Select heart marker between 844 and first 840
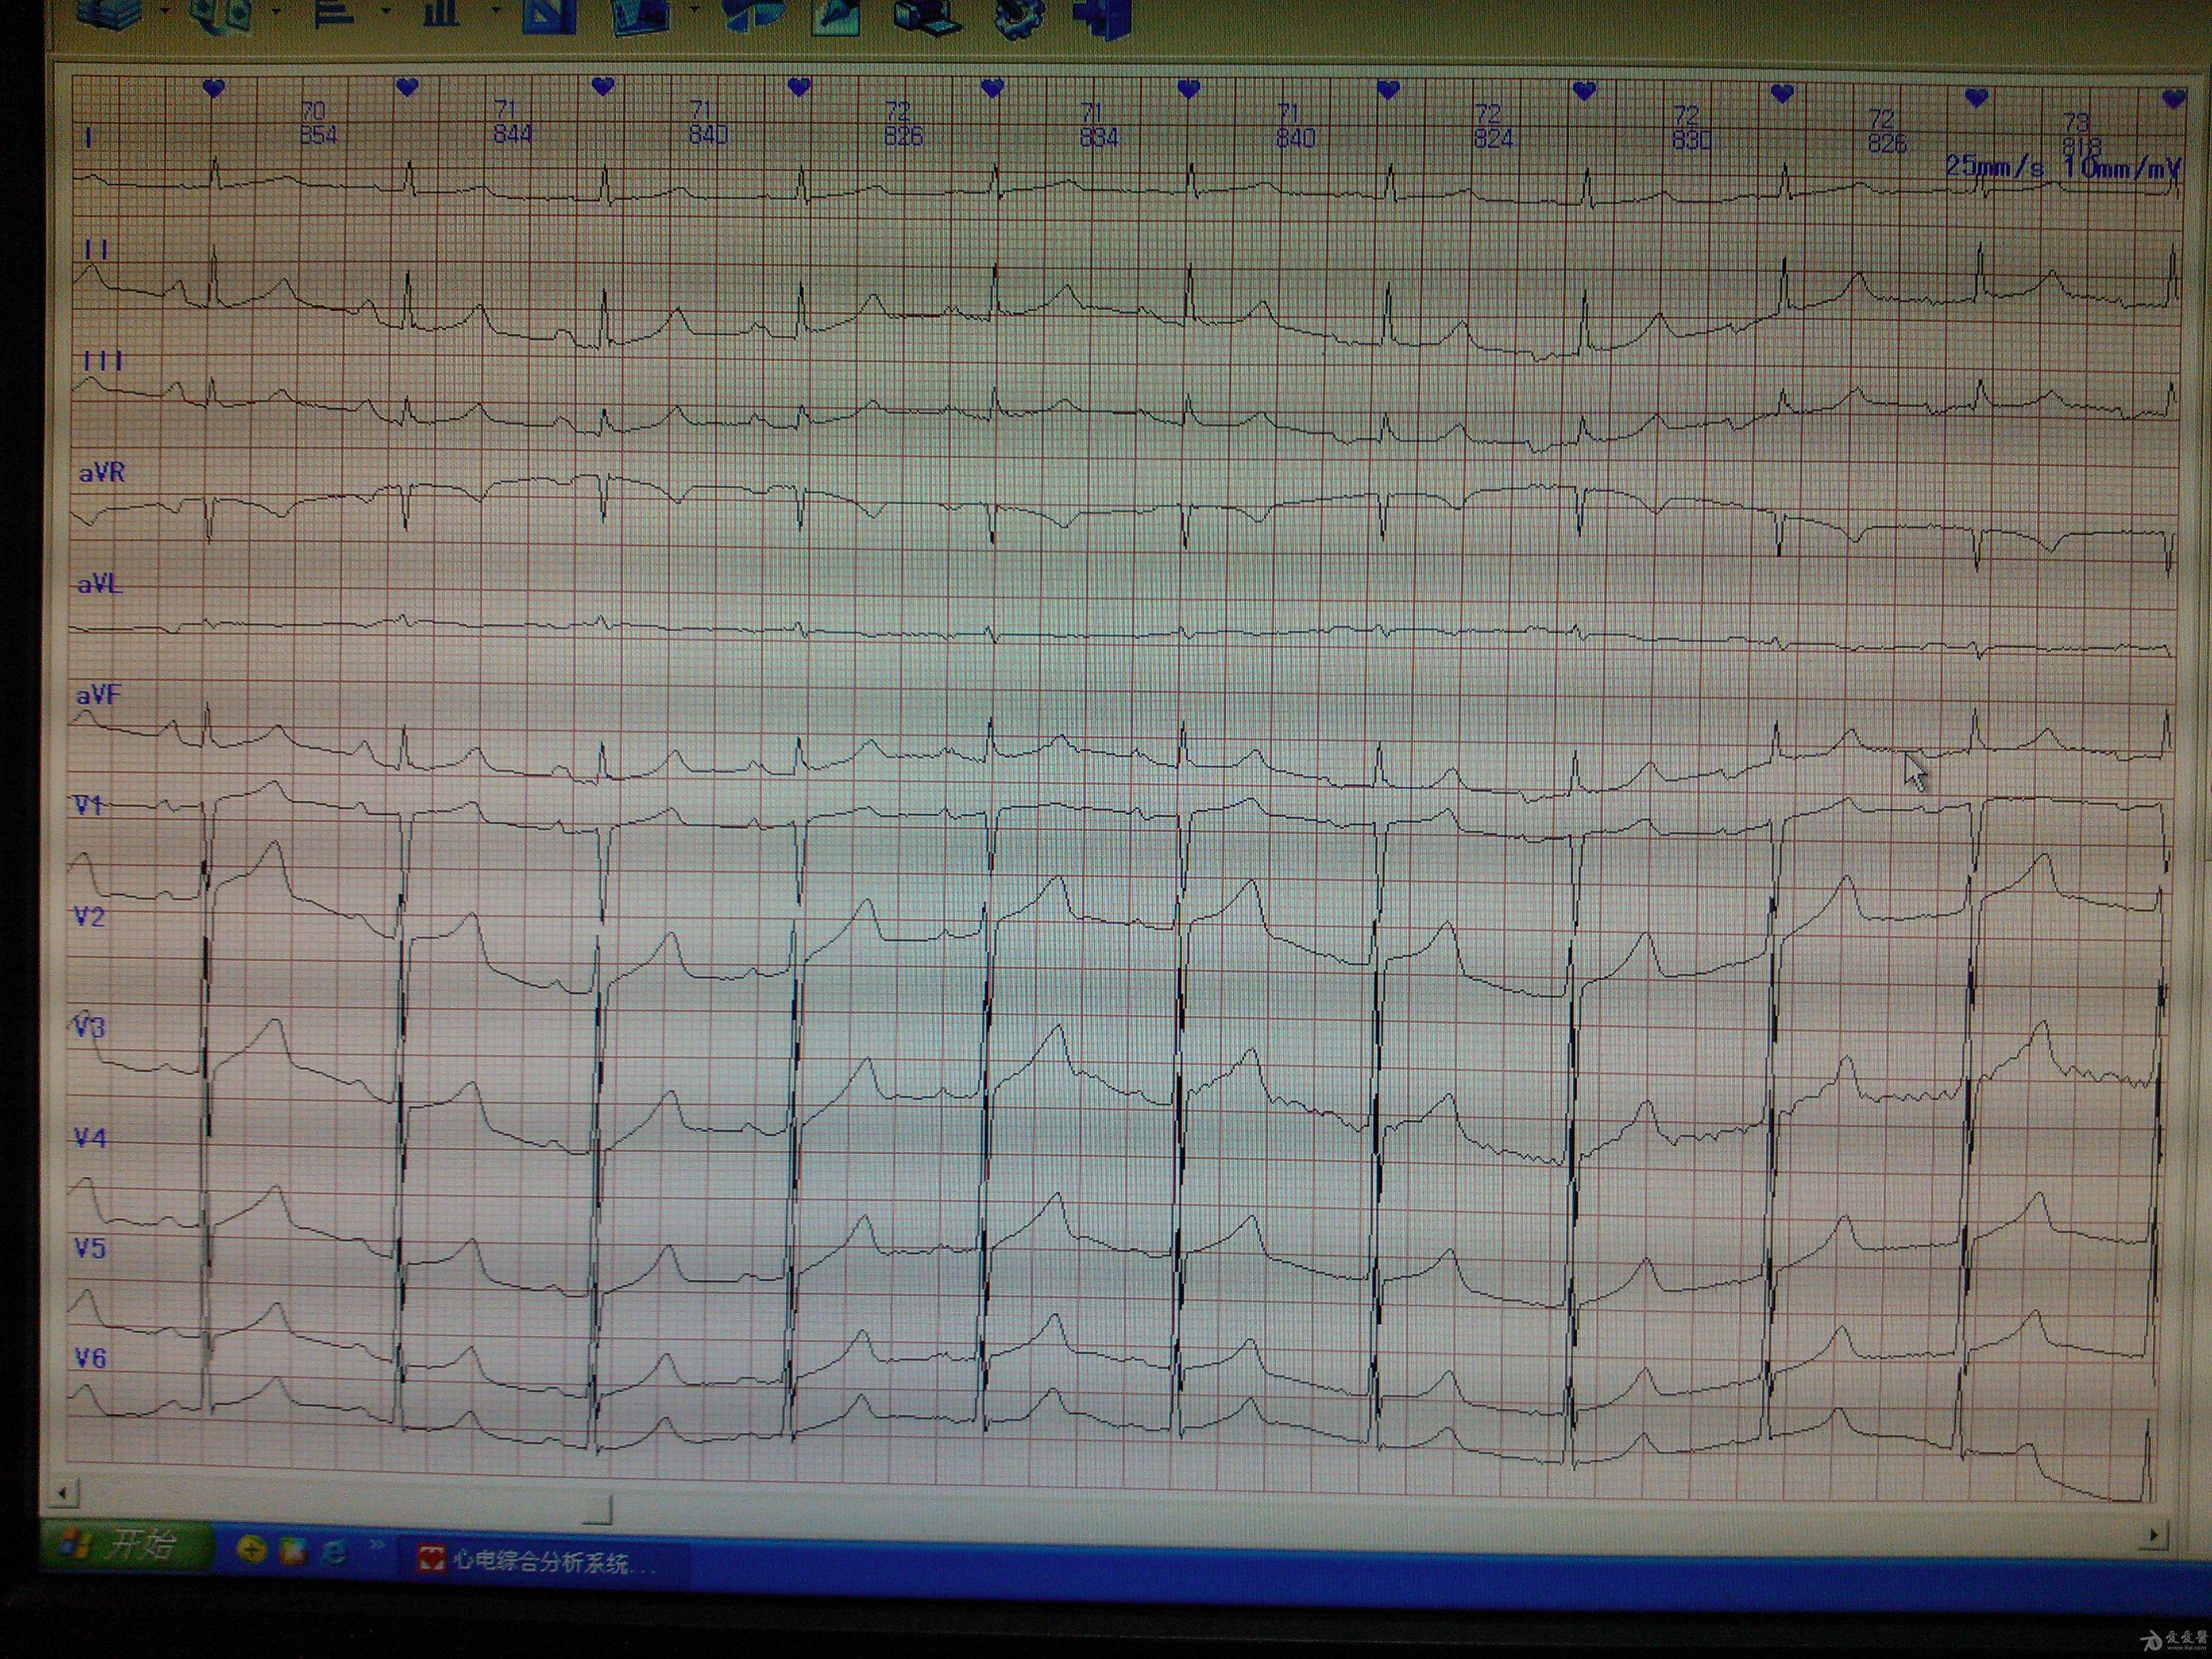The image size is (2212, 1659). pos(602,86)
